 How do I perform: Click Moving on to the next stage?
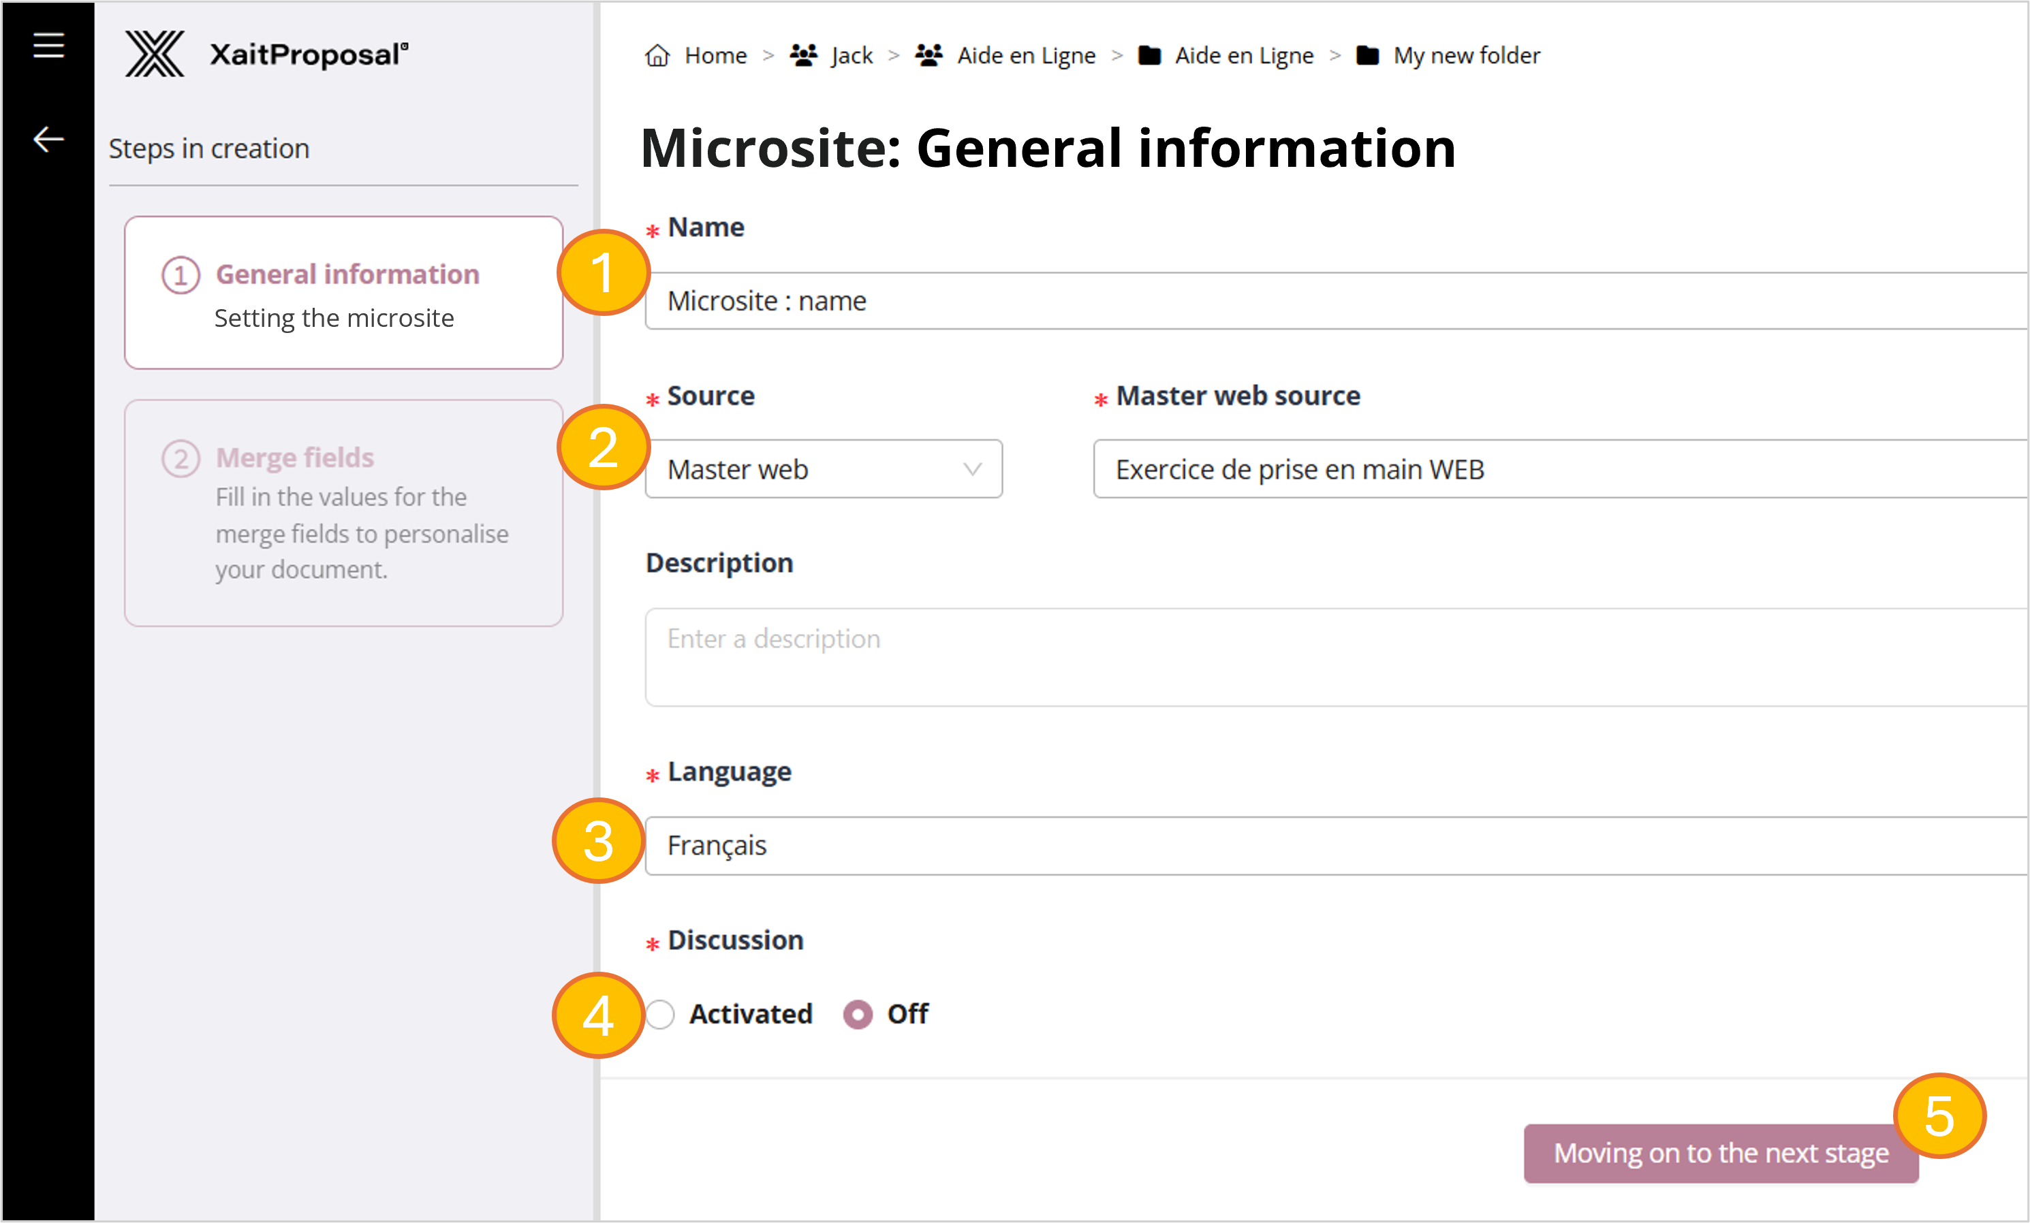[x=1720, y=1153]
